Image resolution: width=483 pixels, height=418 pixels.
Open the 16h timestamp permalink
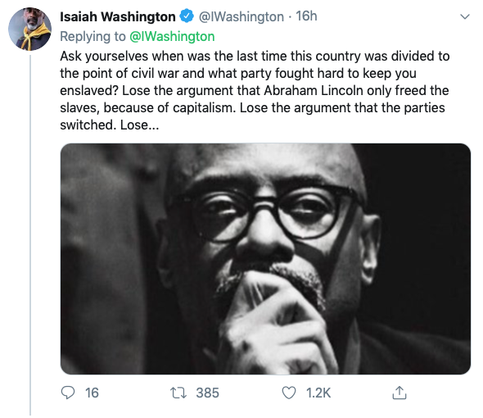pos(306,16)
